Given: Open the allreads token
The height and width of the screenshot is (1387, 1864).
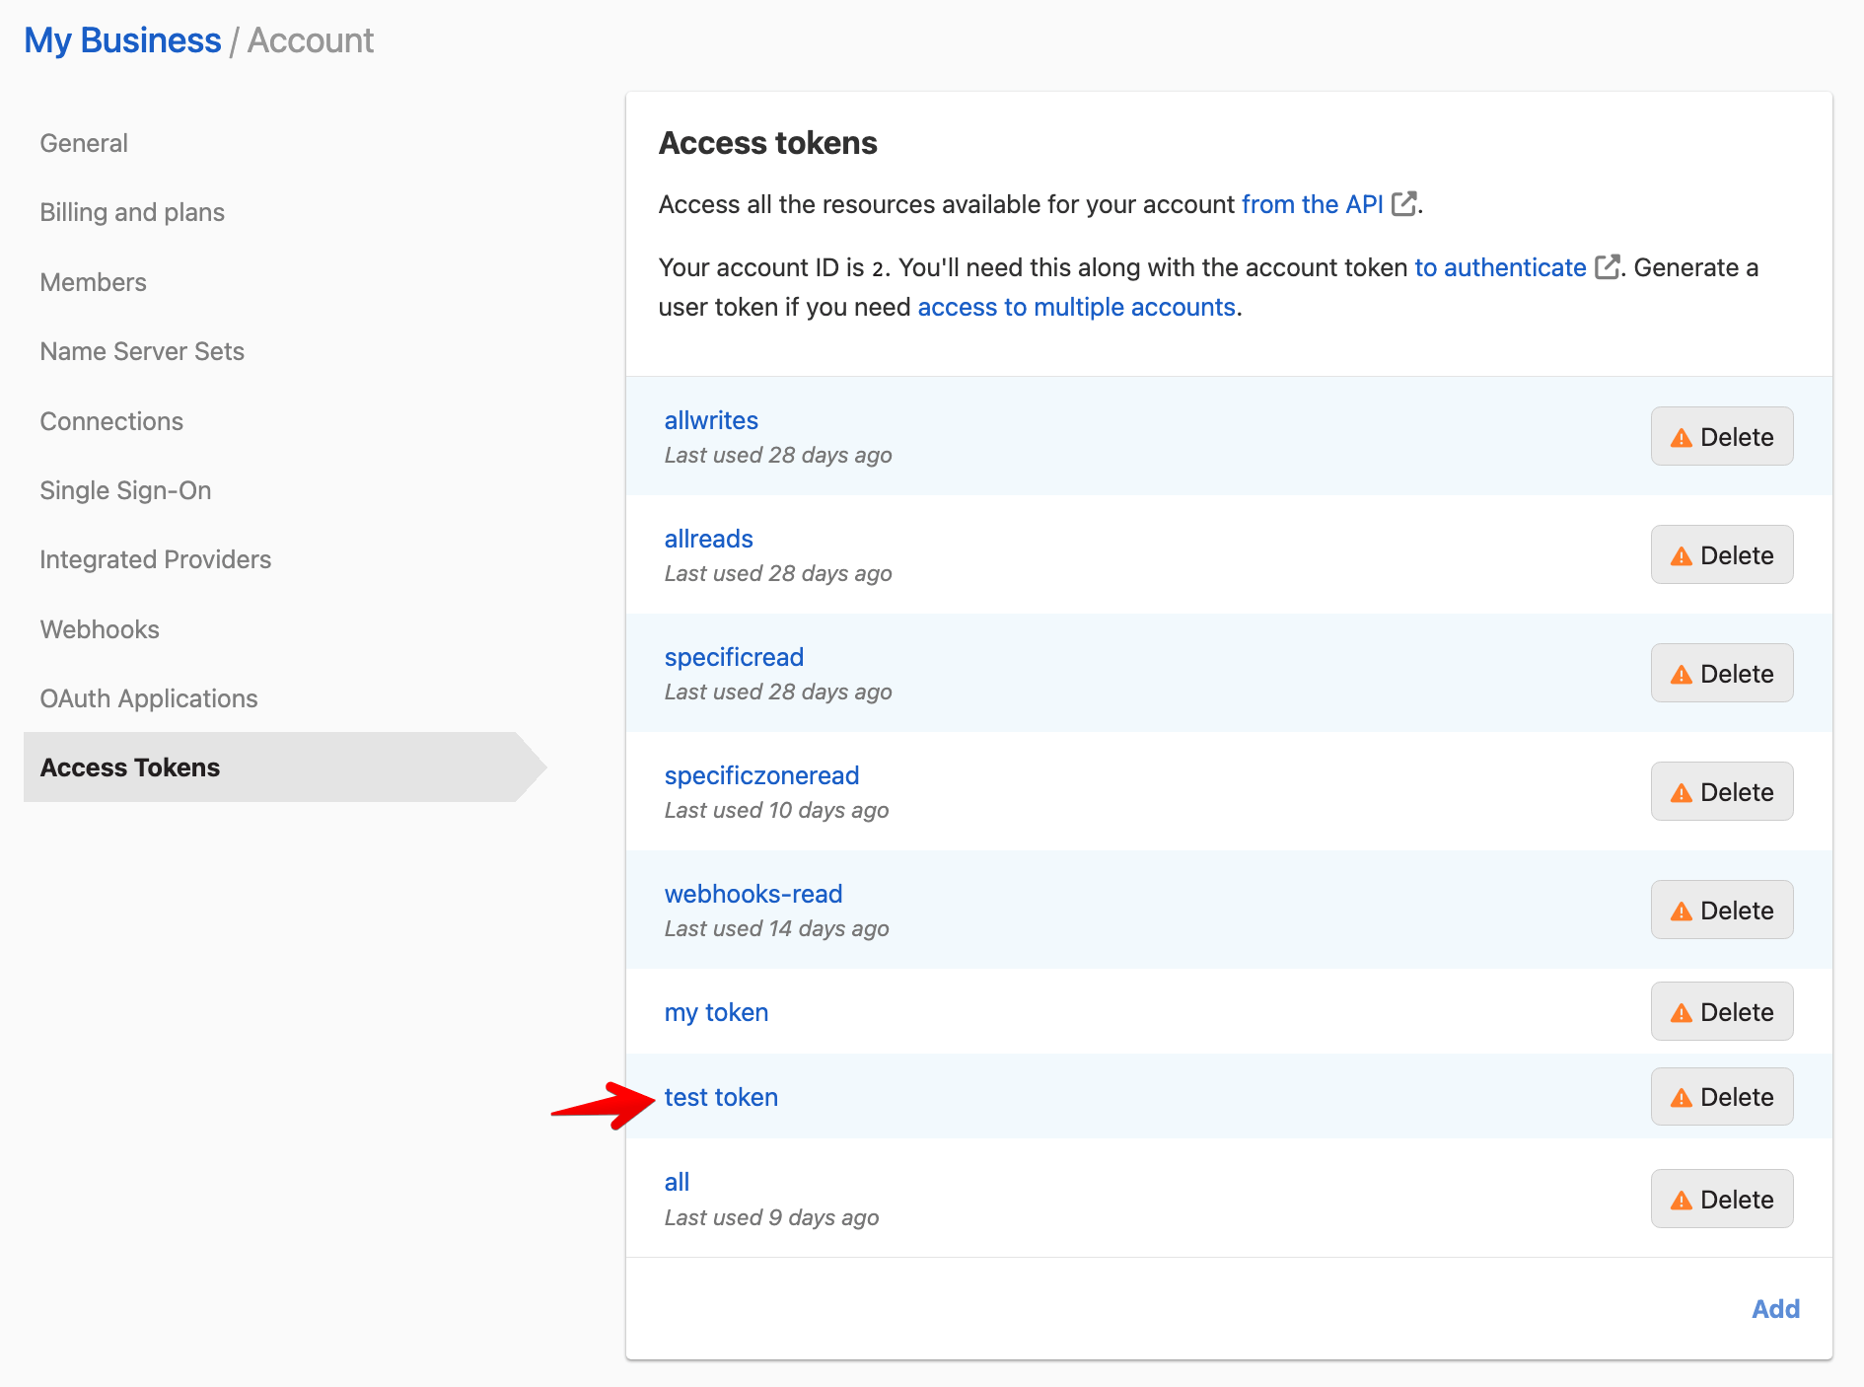Looking at the screenshot, I should click(708, 539).
